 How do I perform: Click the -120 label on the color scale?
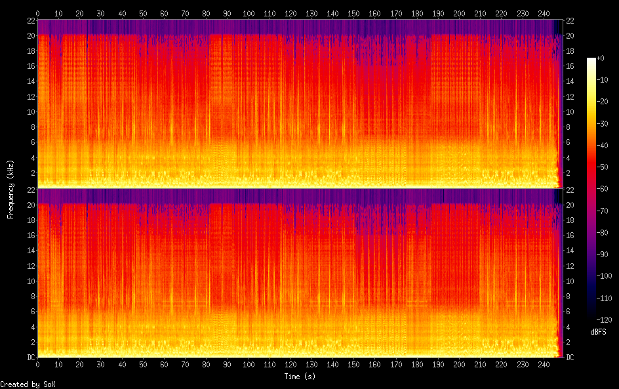coord(597,319)
